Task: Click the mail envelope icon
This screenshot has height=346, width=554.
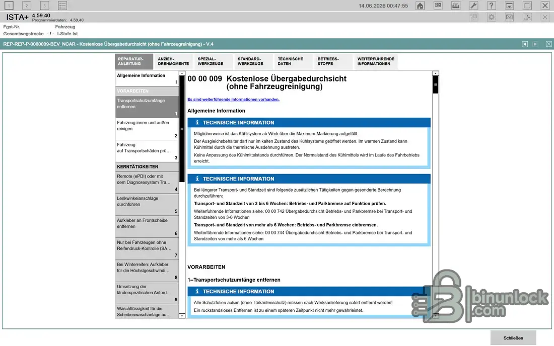Action: [x=509, y=17]
